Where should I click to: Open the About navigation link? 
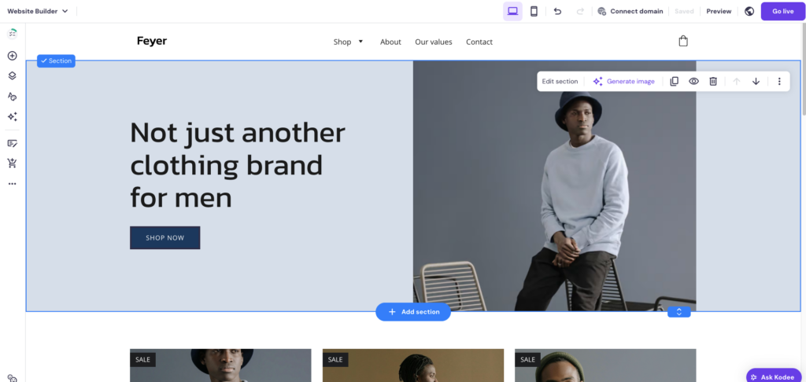pos(390,42)
